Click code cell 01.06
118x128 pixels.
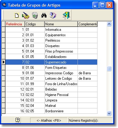35,68
